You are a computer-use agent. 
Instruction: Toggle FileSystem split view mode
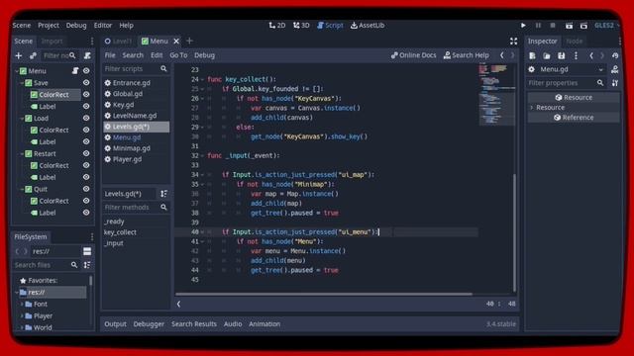coord(87,251)
